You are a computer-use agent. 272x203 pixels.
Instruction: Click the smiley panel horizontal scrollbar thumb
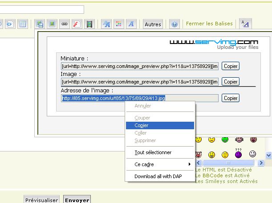[228, 163]
